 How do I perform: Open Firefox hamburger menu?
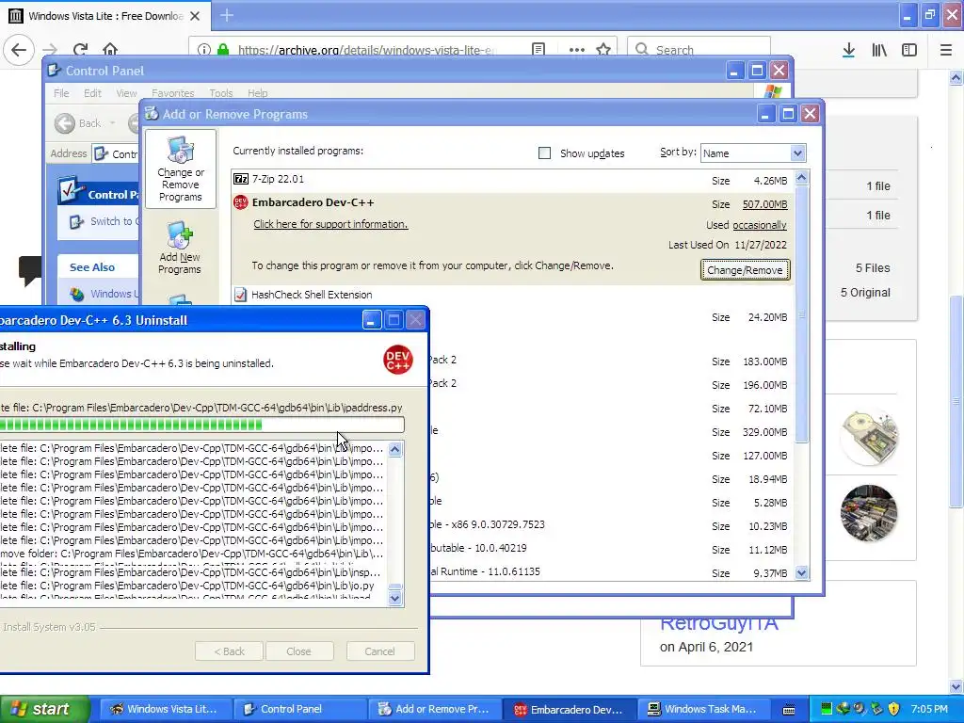coord(946,50)
